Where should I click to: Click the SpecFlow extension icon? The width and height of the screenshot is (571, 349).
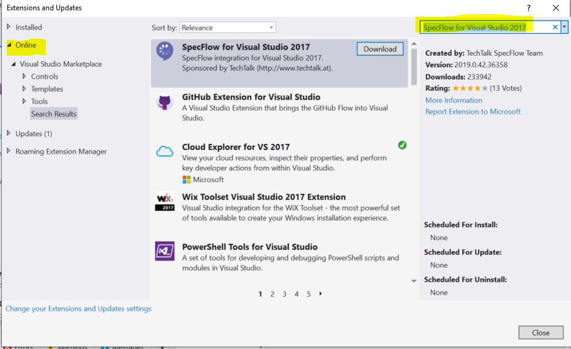pos(165,52)
